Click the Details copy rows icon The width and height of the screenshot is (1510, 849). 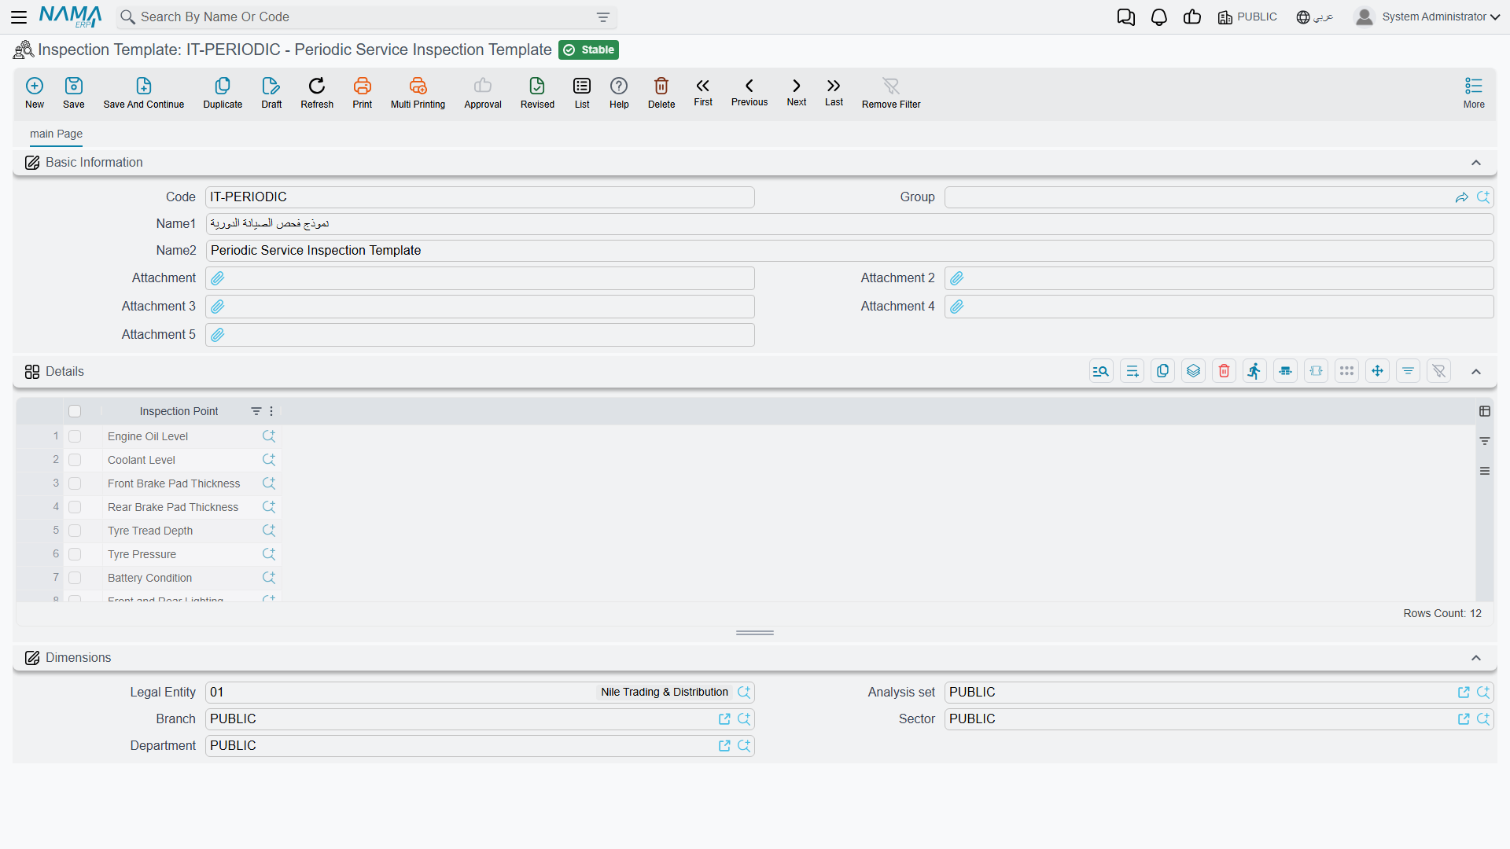[1162, 371]
